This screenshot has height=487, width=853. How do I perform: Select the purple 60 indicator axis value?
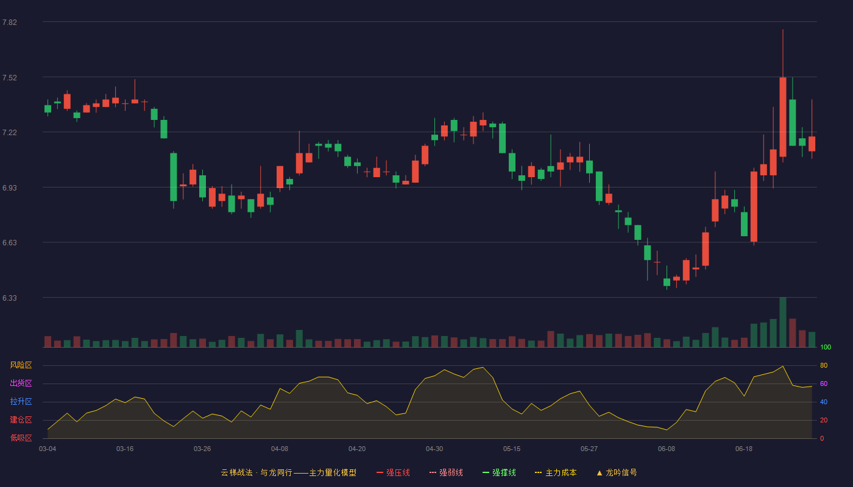coord(824,384)
